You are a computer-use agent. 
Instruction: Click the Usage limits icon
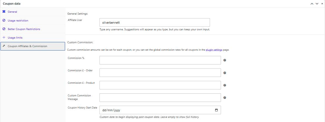click(4, 37)
